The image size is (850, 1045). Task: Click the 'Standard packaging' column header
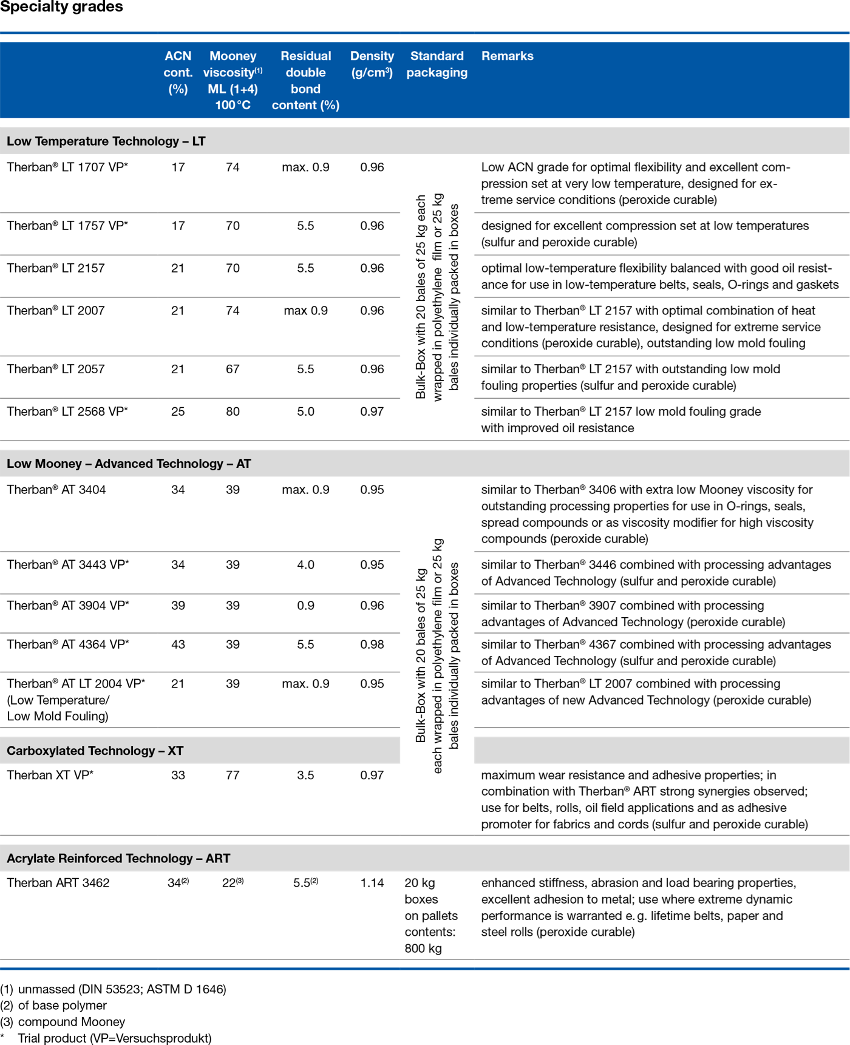pyautogui.click(x=437, y=64)
